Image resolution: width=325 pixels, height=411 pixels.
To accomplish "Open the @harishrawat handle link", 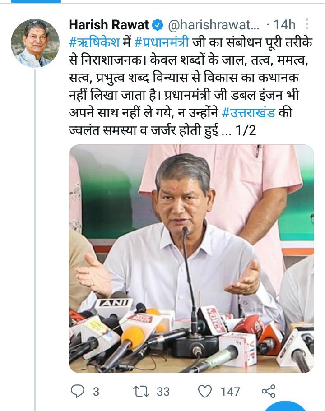I will [x=214, y=25].
